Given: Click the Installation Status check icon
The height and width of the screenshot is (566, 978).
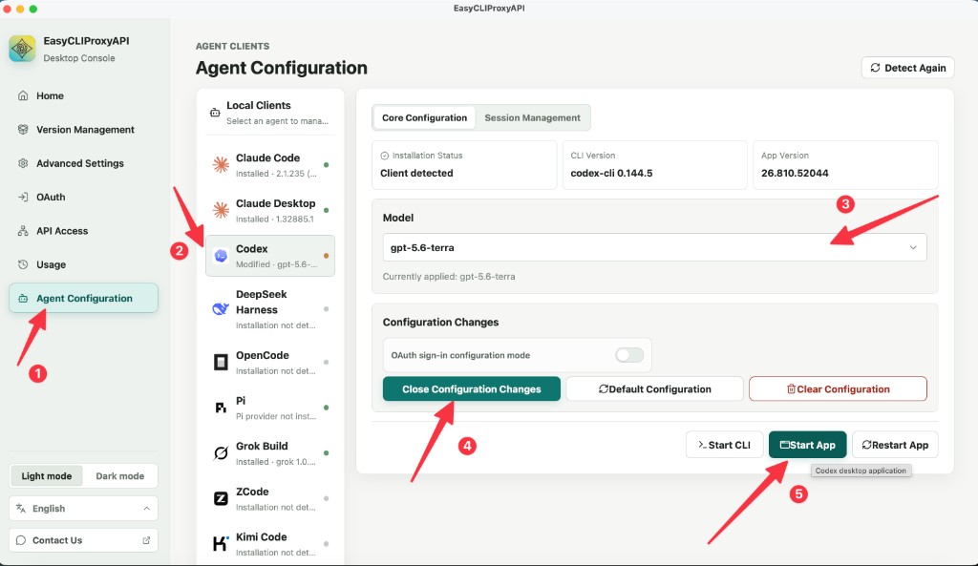Looking at the screenshot, I should (x=385, y=156).
